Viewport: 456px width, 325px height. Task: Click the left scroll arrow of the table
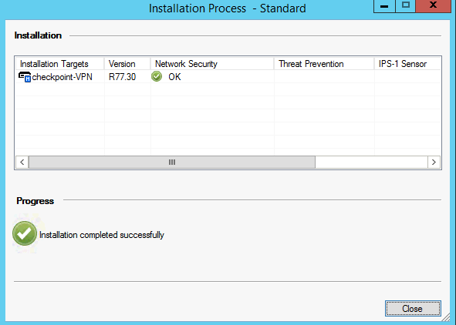[22, 162]
